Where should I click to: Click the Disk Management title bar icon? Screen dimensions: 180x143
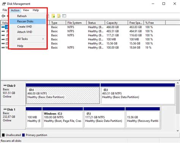pyautogui.click(x=4, y=4)
